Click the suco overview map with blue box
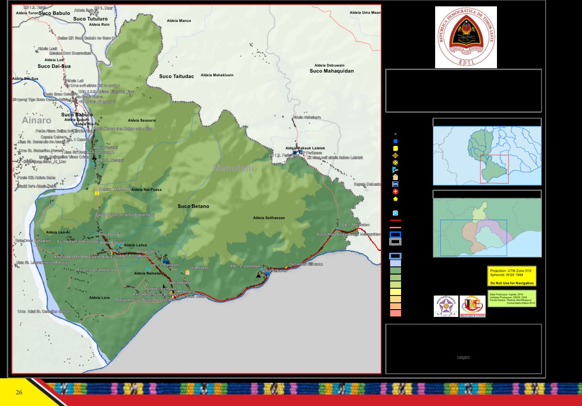The image size is (582, 406). tap(487, 228)
